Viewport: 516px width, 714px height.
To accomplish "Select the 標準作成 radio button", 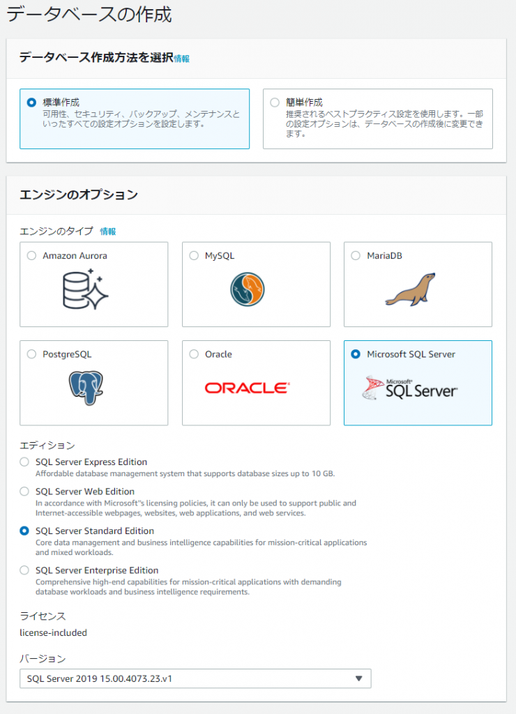I will point(31,102).
